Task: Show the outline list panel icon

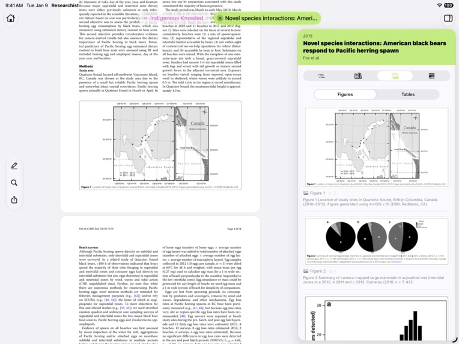Action: (x=321, y=76)
